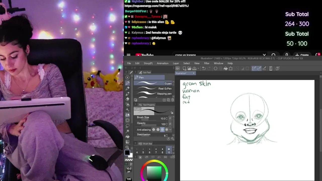Choose the Real G-Pen sub tool

(153, 88)
